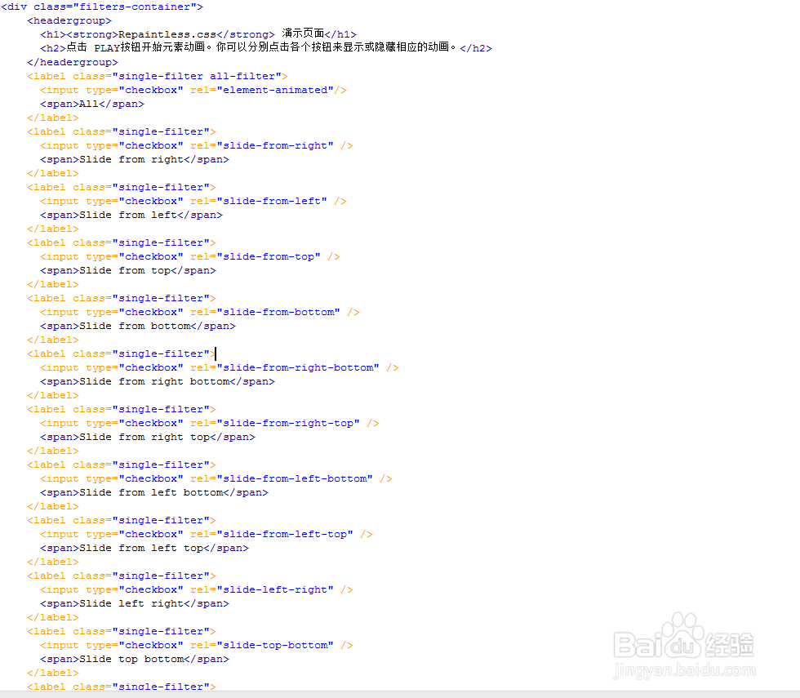Click the rel value 'slide-top-bottom'
800x698 pixels.
(x=275, y=646)
